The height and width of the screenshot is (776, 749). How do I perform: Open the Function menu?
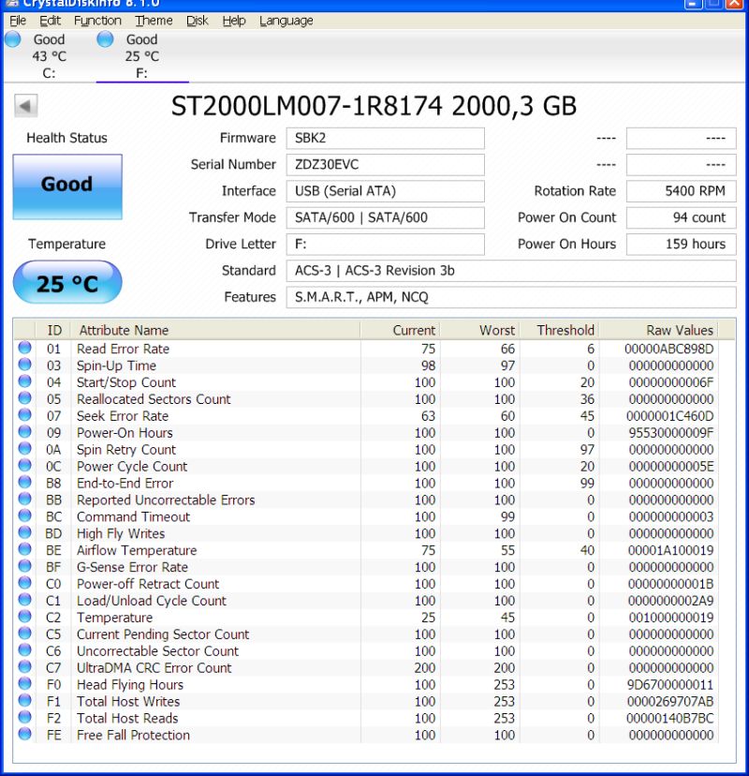[97, 21]
